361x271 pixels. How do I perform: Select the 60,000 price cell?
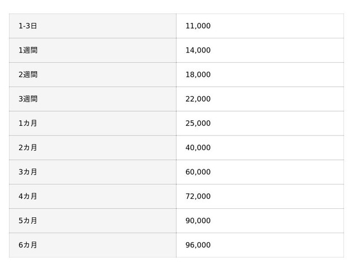pos(198,172)
